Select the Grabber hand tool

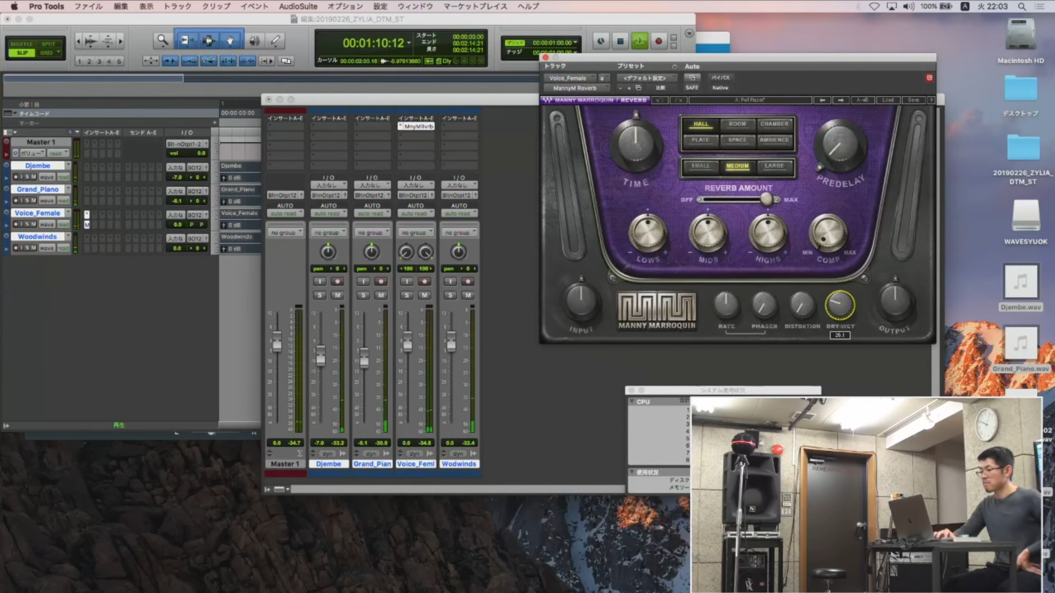(230, 40)
